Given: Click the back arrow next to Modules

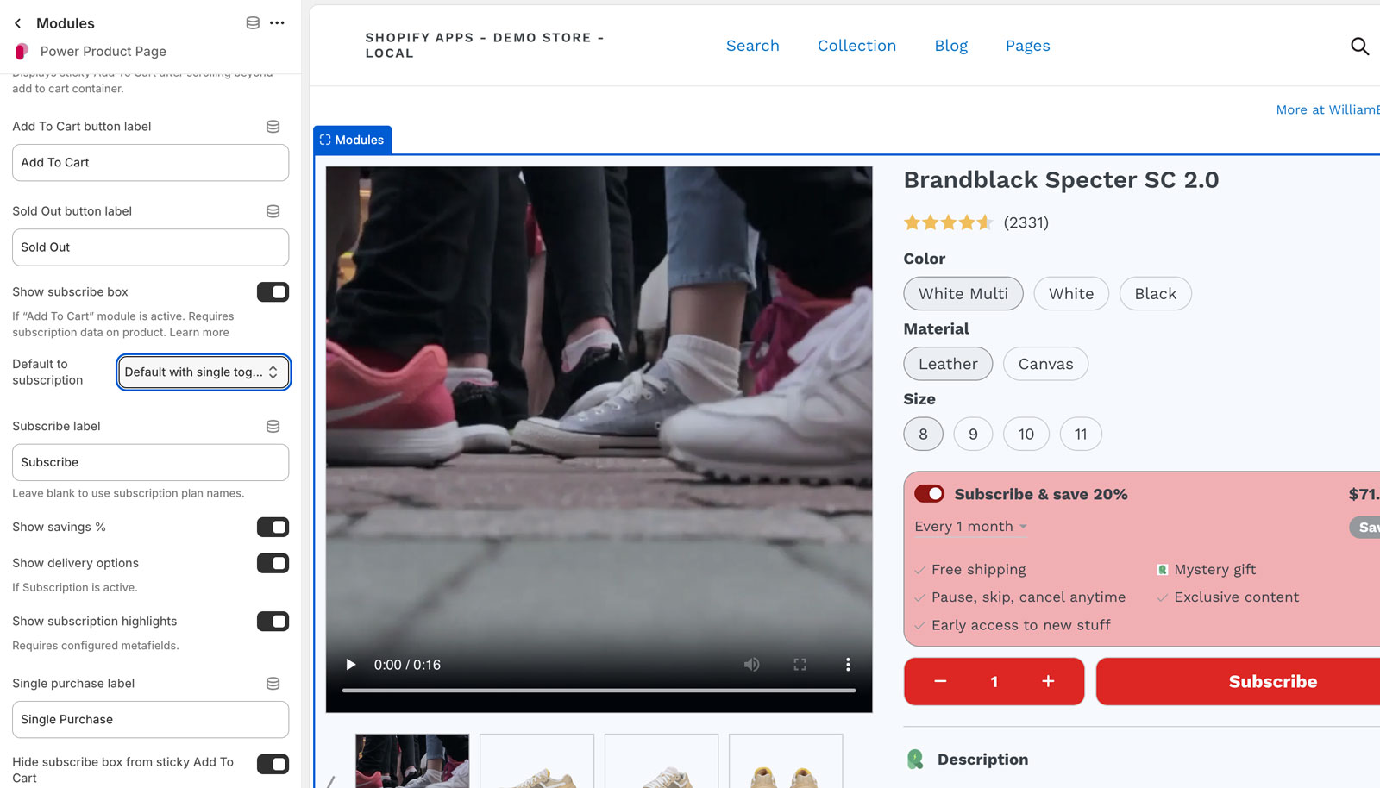Looking at the screenshot, I should coord(17,22).
